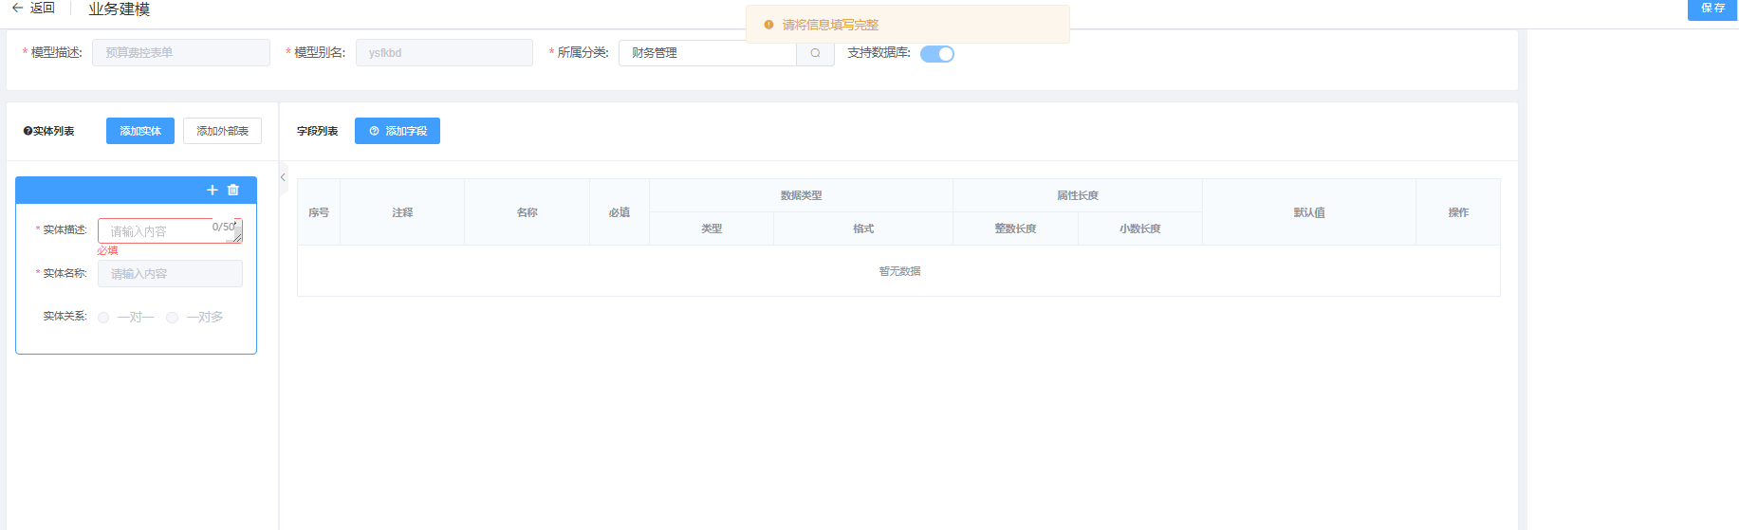This screenshot has height=530, width=1739.
Task: Click the back arrow icon next to 返回
Action: tap(17, 8)
